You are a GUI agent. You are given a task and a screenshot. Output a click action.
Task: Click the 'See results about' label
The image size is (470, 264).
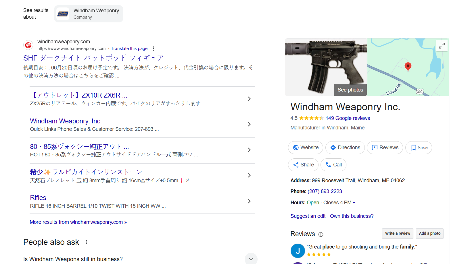tap(36, 14)
